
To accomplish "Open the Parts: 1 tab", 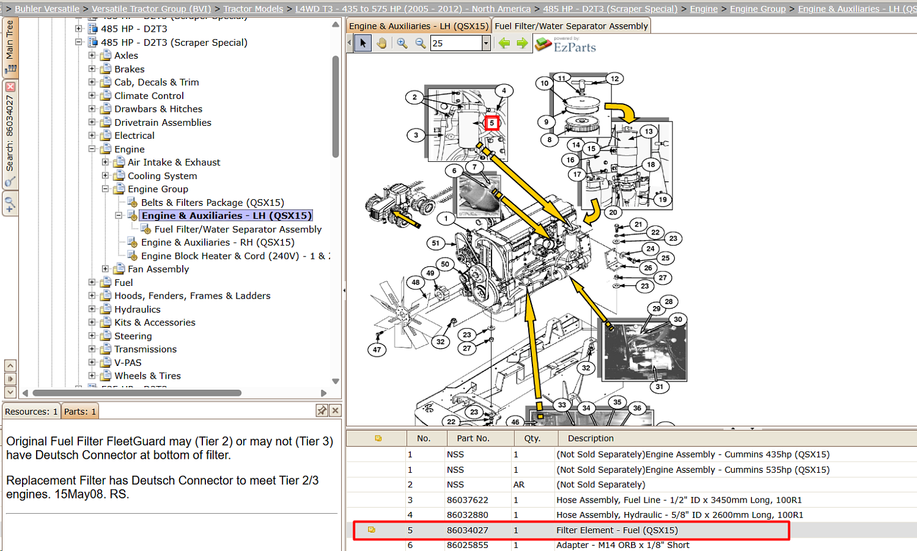I will [80, 412].
